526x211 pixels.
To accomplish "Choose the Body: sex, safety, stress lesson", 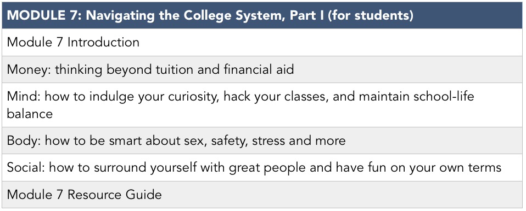I will 262,140.
